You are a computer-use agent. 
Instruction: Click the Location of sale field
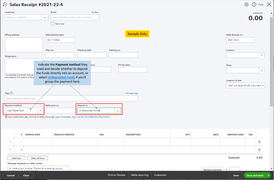click(245, 86)
